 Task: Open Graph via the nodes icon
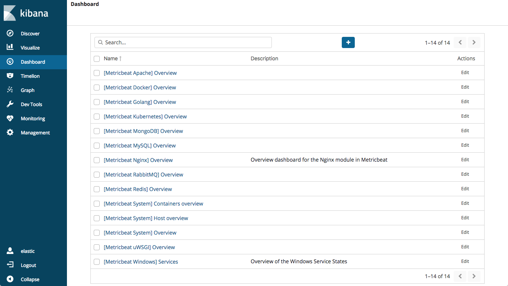point(10,90)
